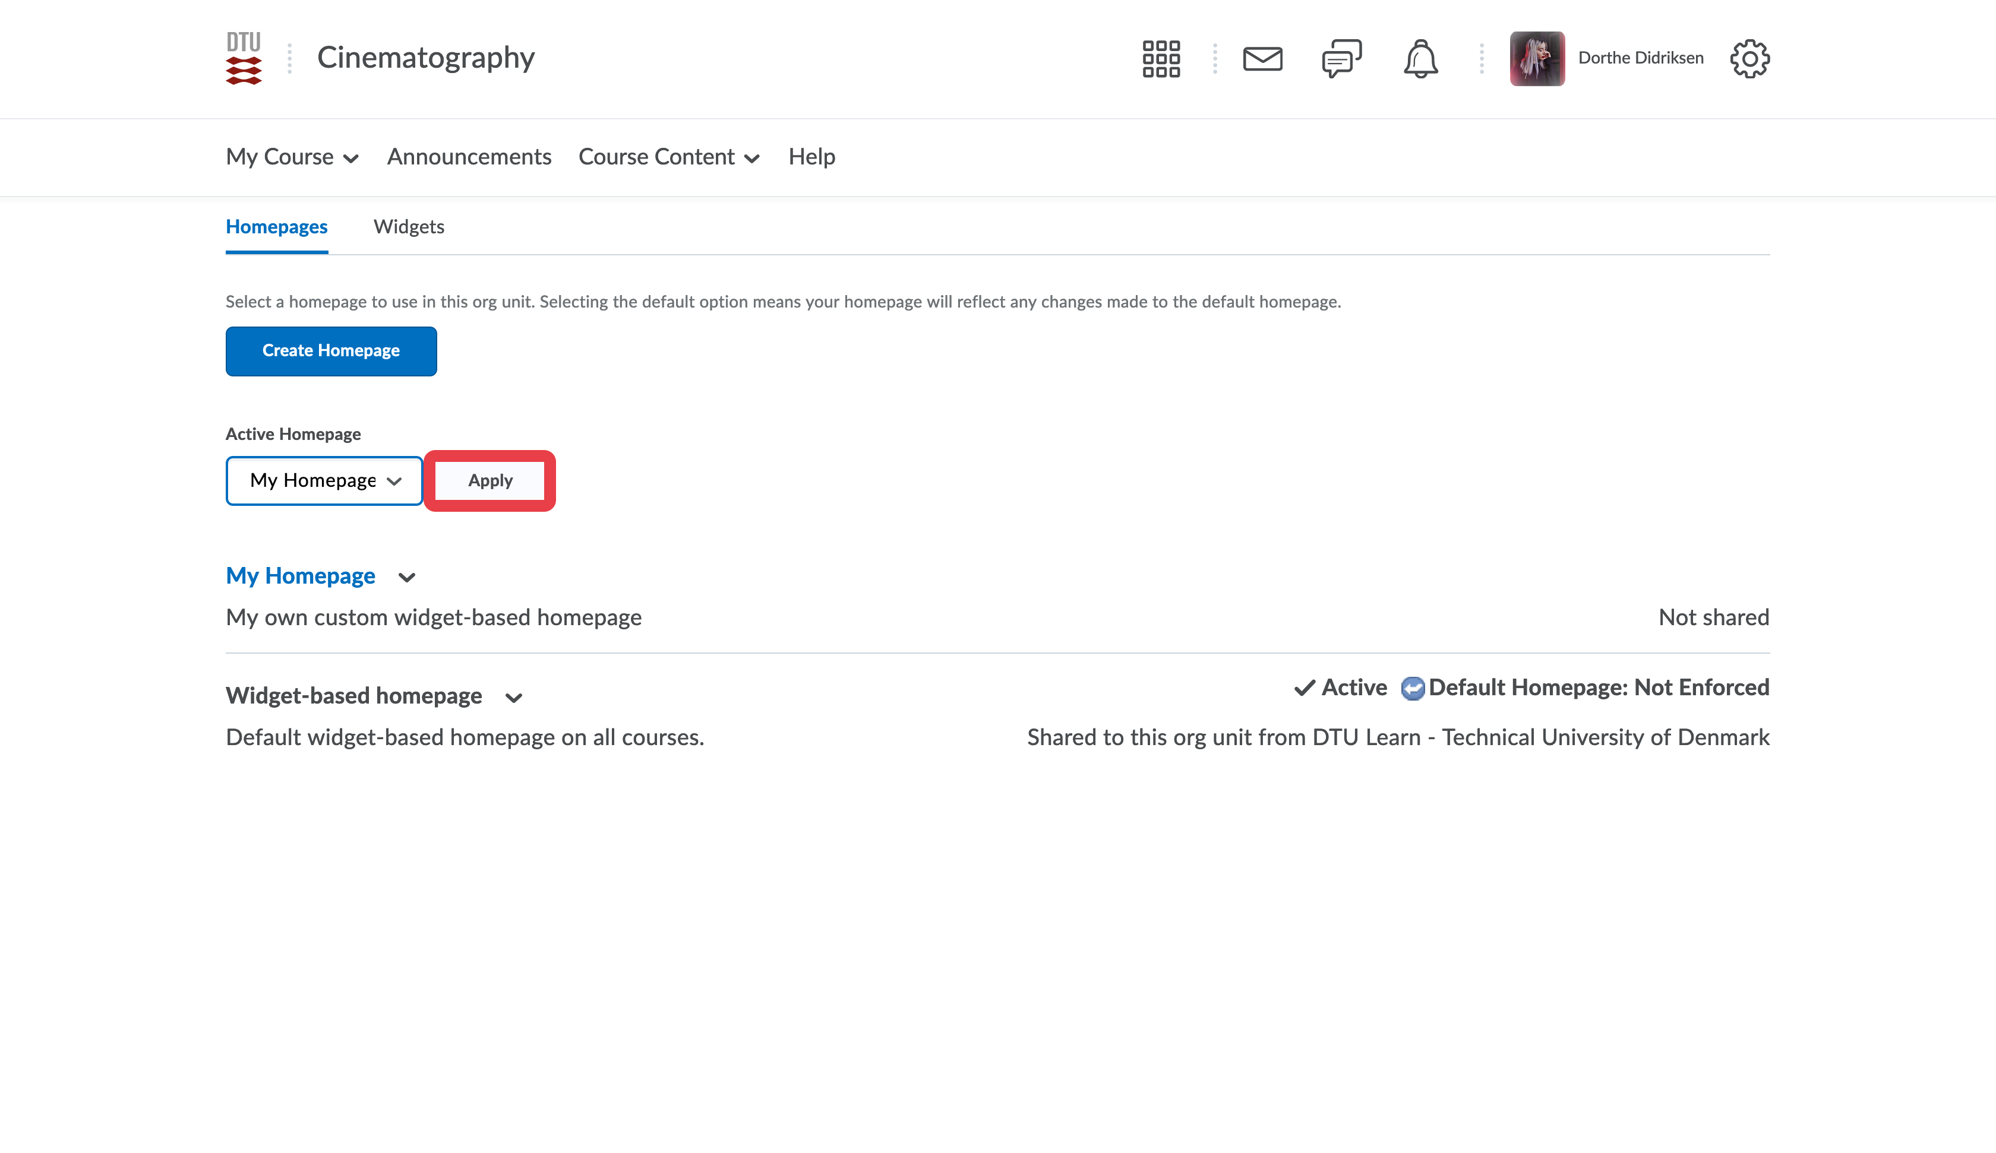This screenshot has height=1153, width=1996.
Task: Open the My Homepage link
Action: [300, 576]
